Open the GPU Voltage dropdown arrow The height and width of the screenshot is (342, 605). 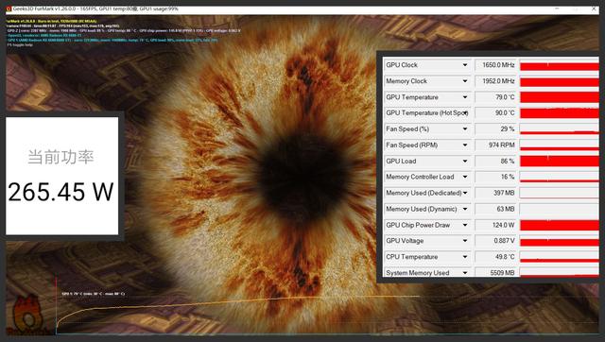tap(465, 241)
